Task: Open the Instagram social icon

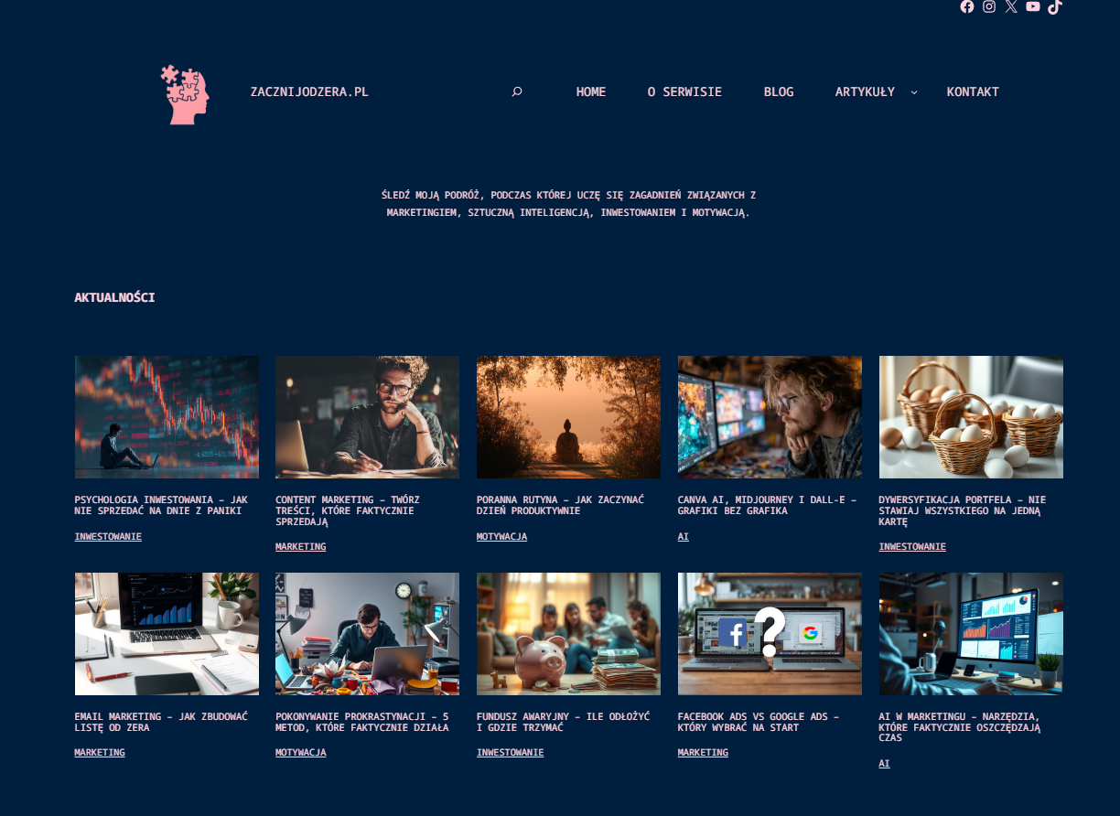Action: 989,6
